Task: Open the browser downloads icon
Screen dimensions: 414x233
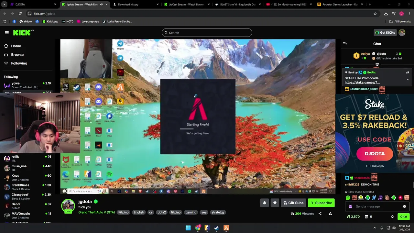Action: tap(386, 14)
